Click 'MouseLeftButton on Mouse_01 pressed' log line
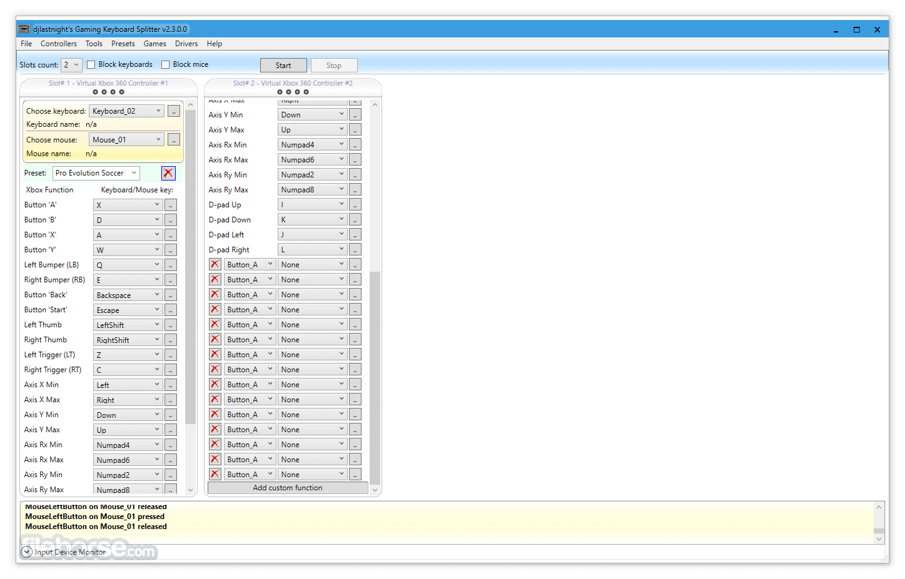 (x=95, y=517)
